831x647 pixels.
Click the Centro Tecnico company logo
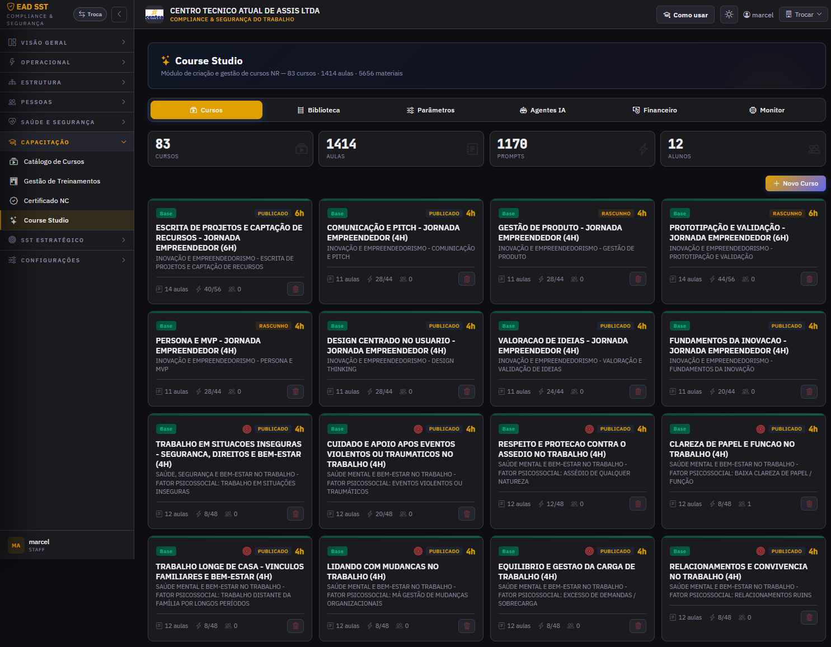coord(154,15)
